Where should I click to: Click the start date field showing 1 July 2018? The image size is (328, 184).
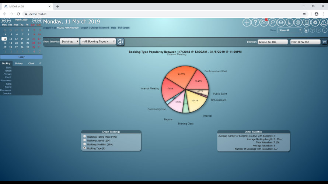(273, 42)
